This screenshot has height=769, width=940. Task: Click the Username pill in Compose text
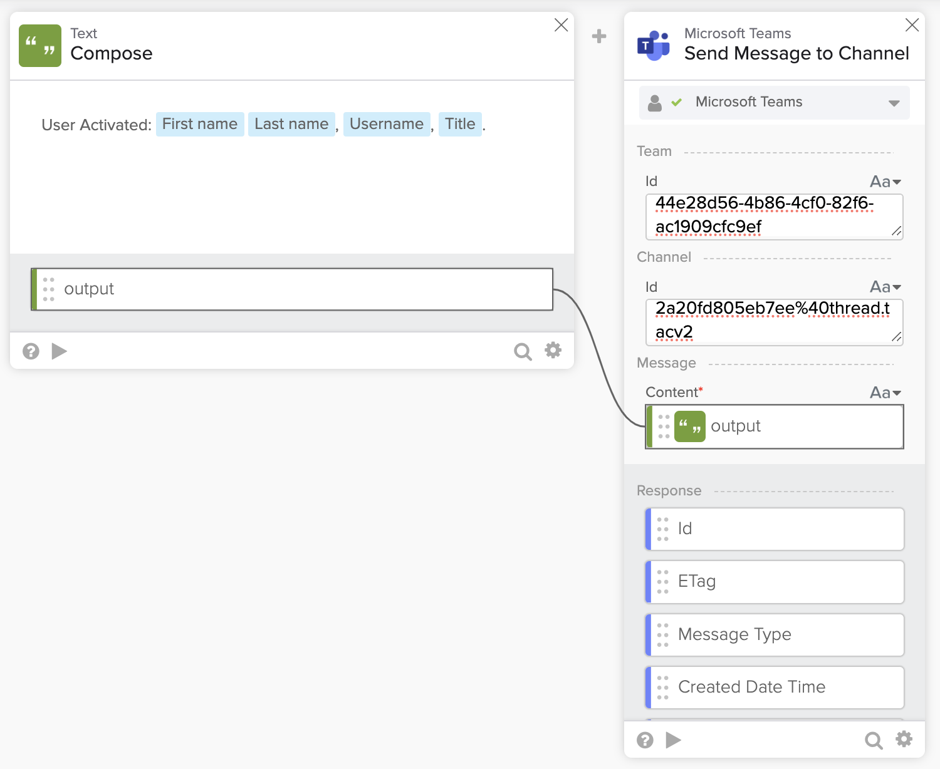click(387, 124)
